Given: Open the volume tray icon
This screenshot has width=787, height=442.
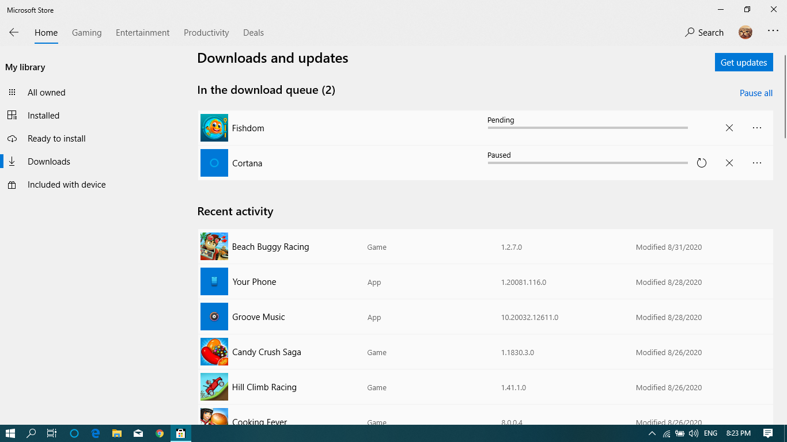Looking at the screenshot, I should [694, 433].
